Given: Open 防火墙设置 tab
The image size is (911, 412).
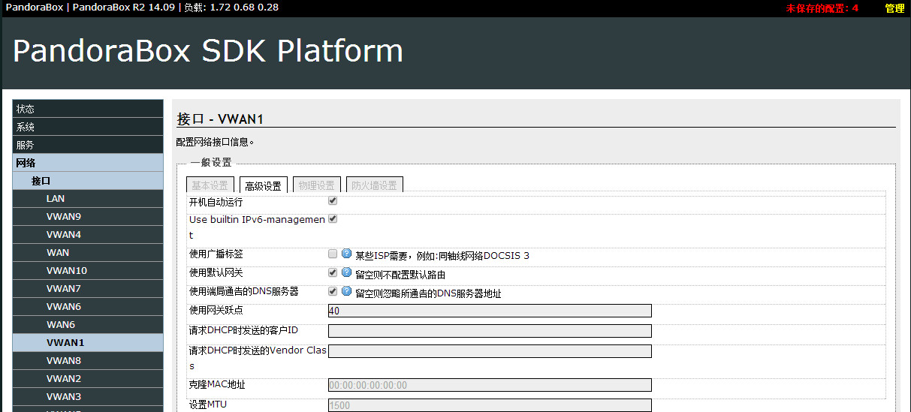Looking at the screenshot, I should (x=375, y=185).
